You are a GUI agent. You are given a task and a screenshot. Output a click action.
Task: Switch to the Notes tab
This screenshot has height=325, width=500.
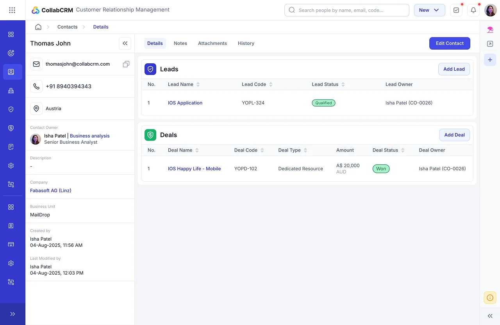pos(180,43)
